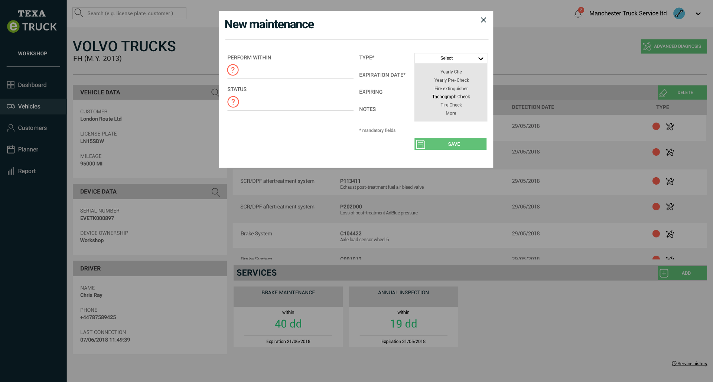Open the Report section

pyautogui.click(x=33, y=171)
